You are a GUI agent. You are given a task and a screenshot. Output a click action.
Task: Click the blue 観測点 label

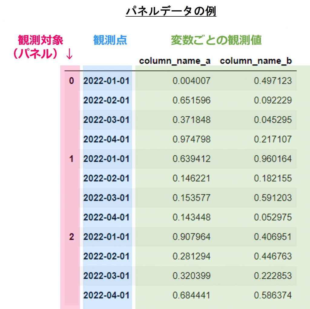click(x=110, y=40)
